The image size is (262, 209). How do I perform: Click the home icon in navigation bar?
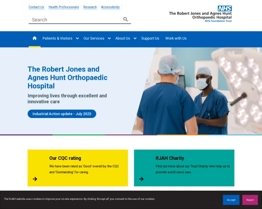(x=34, y=38)
